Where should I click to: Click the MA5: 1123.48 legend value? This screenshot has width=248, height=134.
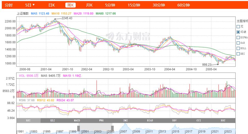pyautogui.click(x=40, y=14)
